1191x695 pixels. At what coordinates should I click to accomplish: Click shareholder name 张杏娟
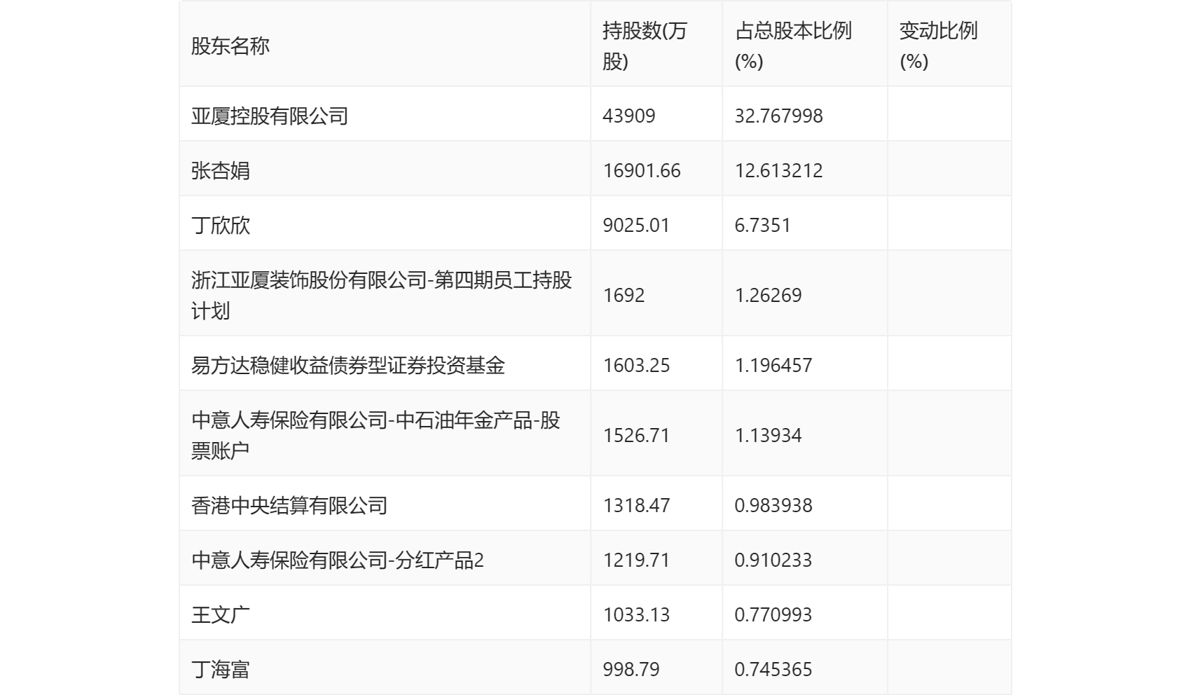coord(221,171)
